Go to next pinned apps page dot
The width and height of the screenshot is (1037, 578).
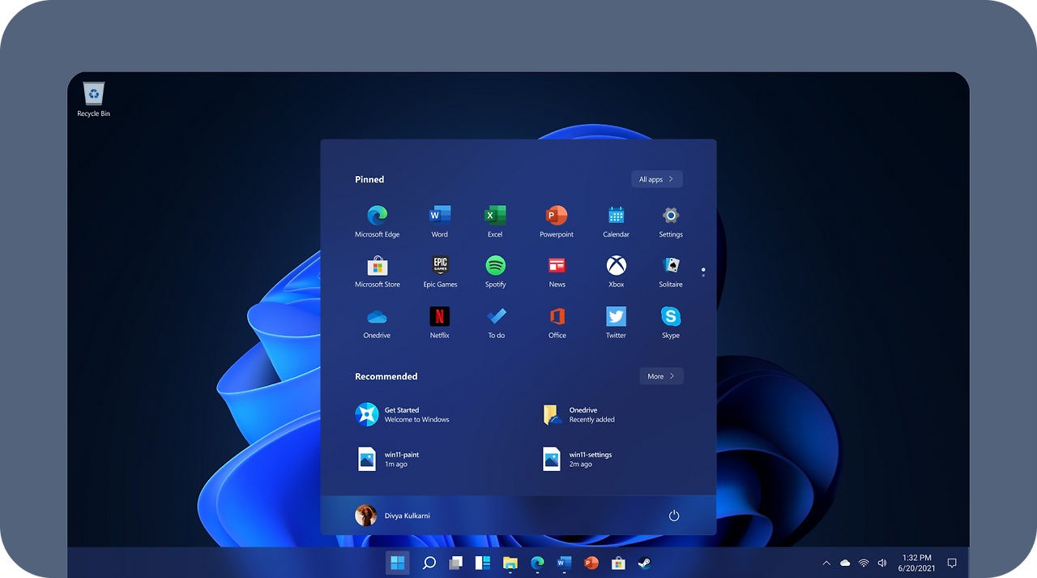703,275
